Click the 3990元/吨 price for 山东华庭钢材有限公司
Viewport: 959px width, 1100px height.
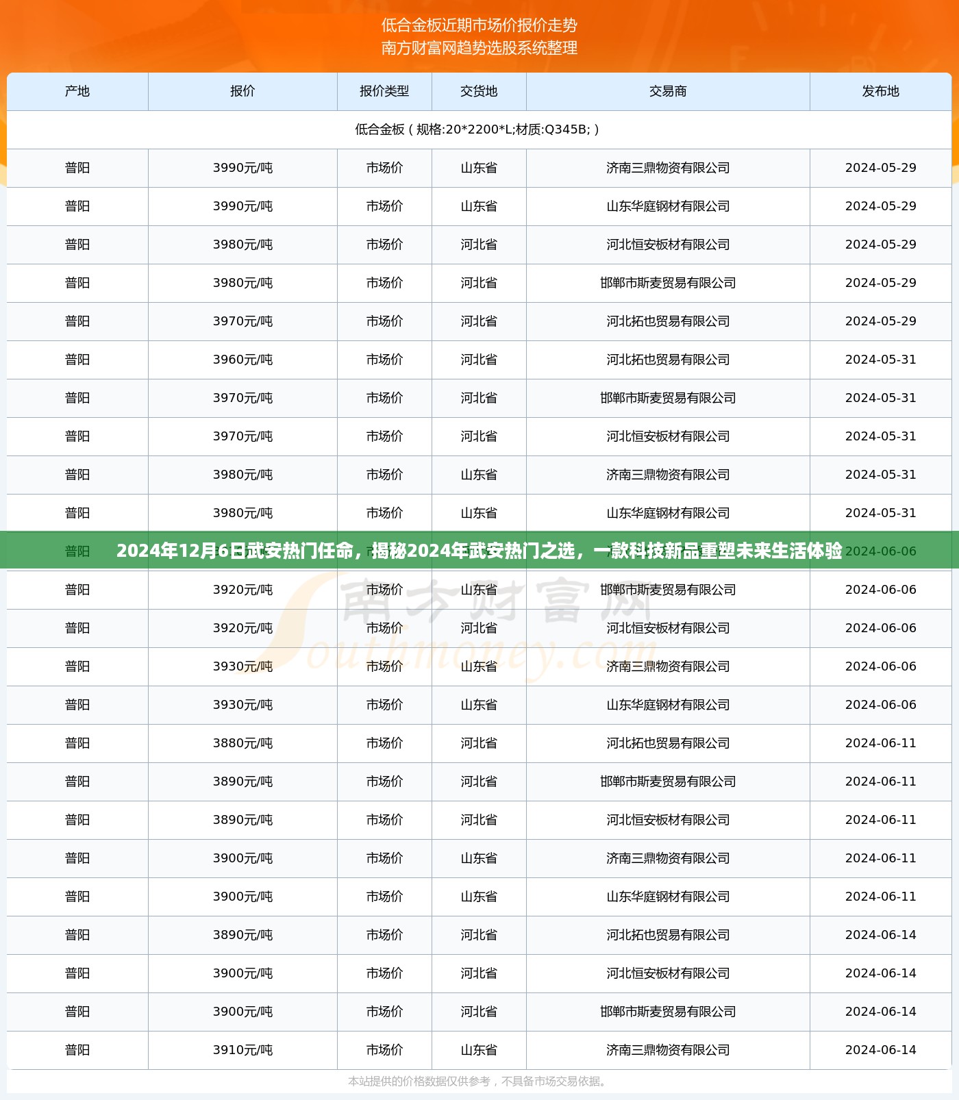coord(242,206)
